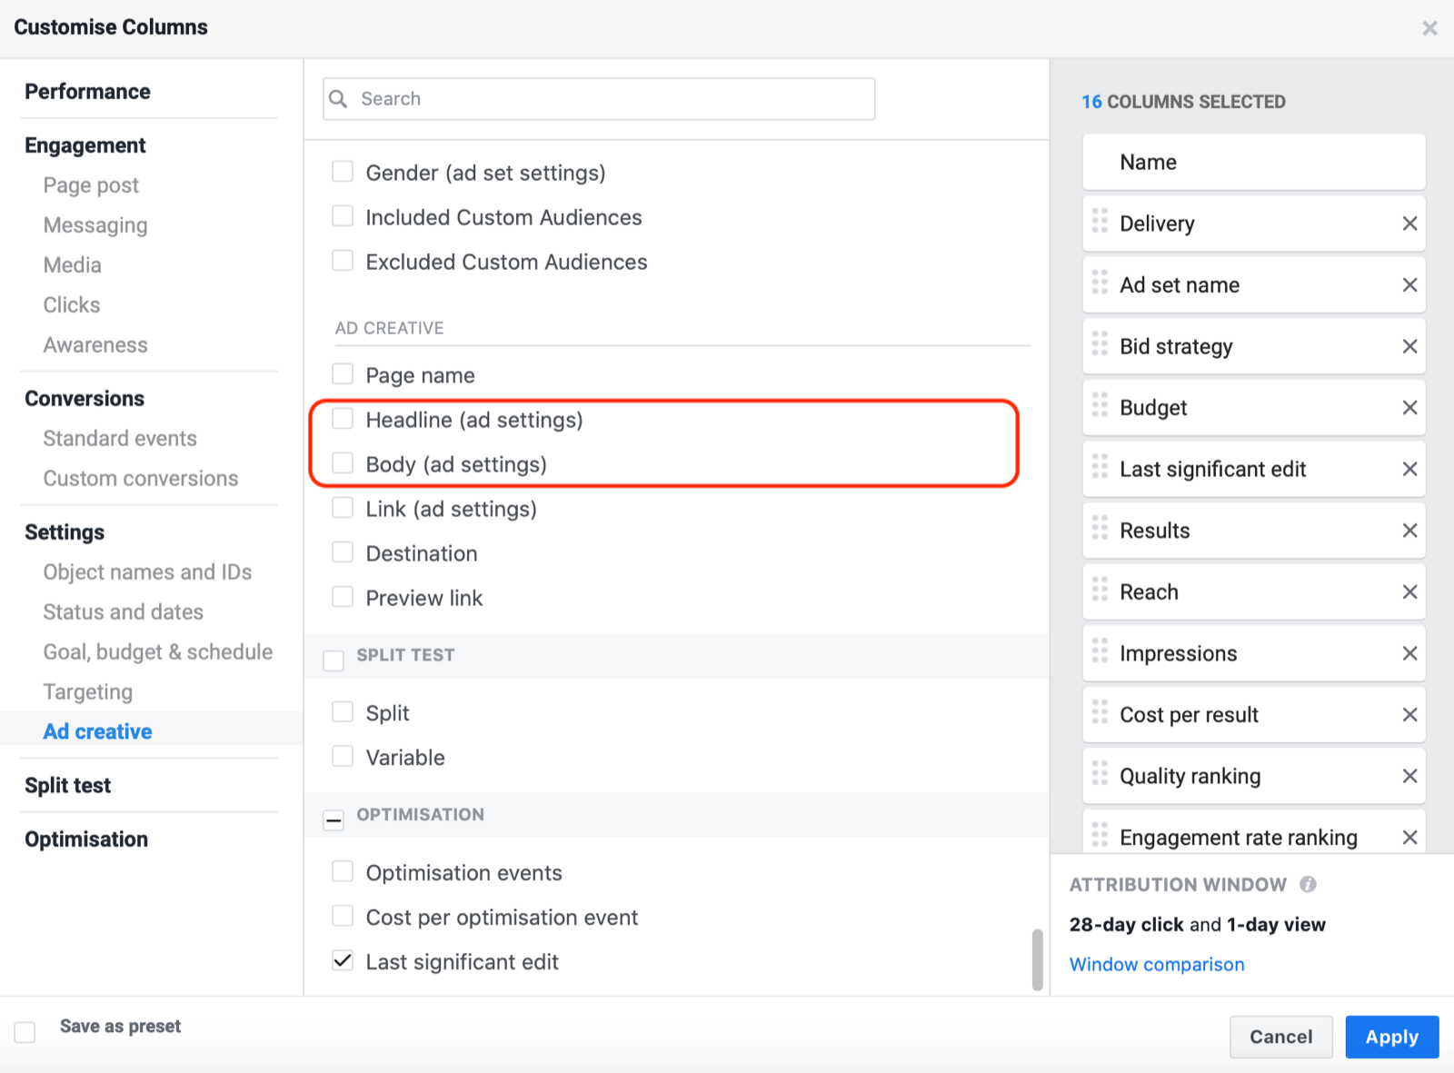1454x1073 pixels.
Task: Remove the Quality ranking column
Action: [x=1409, y=776]
